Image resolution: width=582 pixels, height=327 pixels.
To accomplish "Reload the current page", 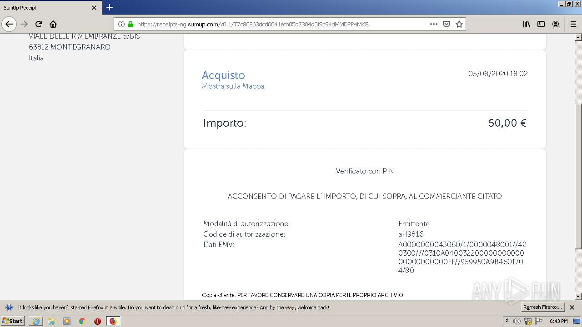I will 39,24.
